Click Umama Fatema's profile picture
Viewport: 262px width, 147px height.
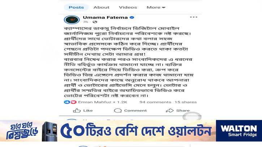tap(72, 20)
